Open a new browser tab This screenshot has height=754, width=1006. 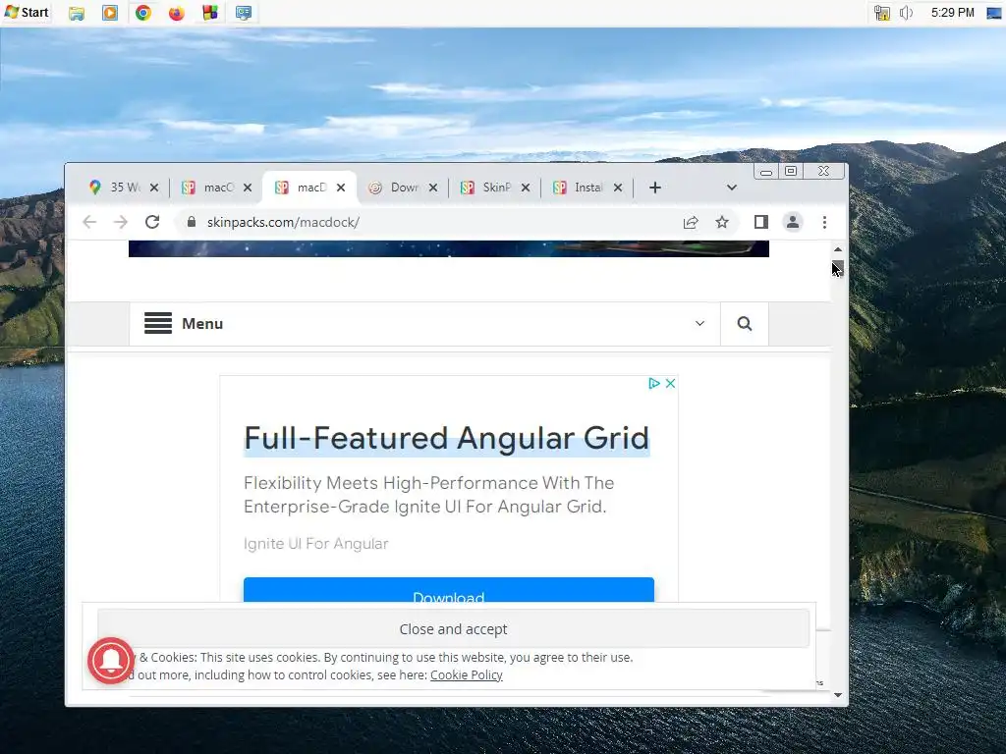click(x=654, y=188)
